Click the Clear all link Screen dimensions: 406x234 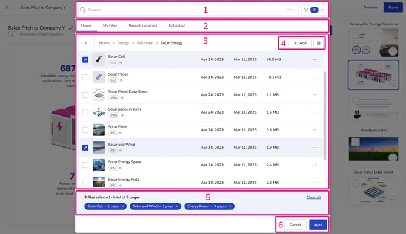pos(313,197)
